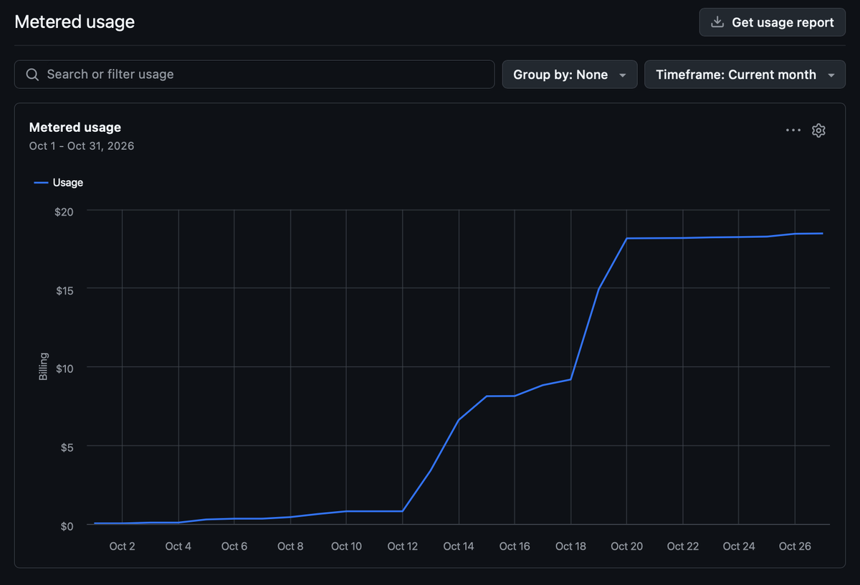Click the Oct 26 x-axis label
Viewport: 860px width, 585px height.
(795, 546)
